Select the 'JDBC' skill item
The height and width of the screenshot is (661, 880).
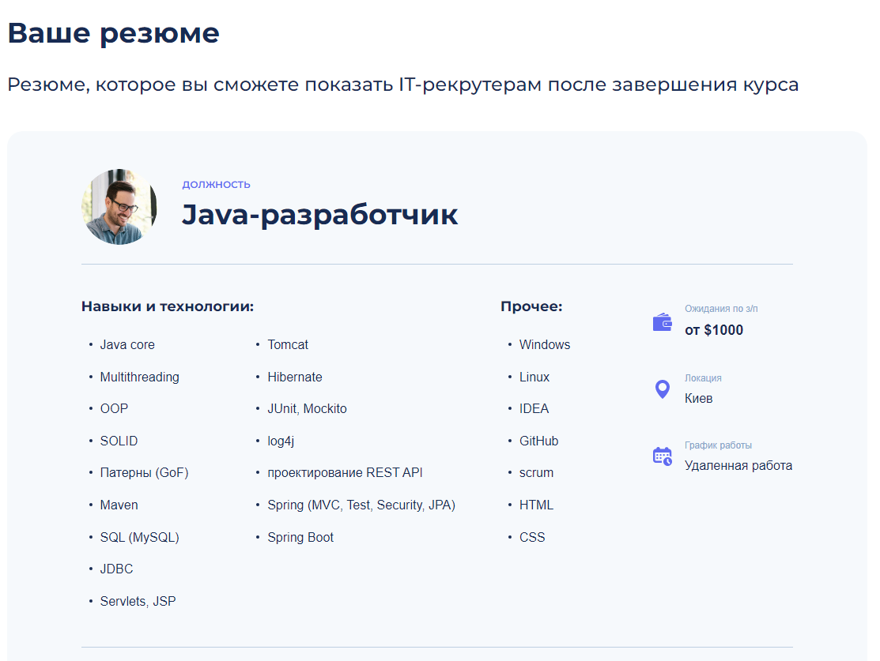tap(117, 569)
